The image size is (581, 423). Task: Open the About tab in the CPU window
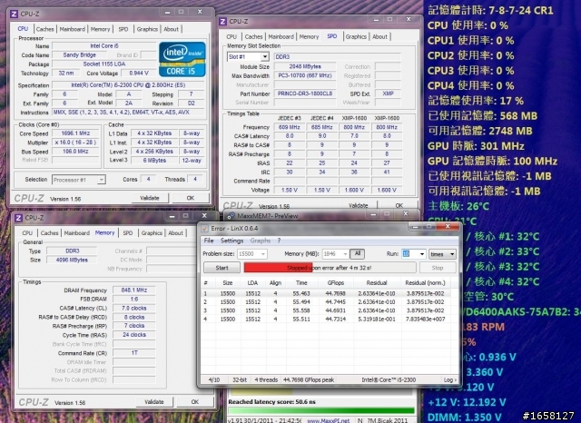[171, 29]
